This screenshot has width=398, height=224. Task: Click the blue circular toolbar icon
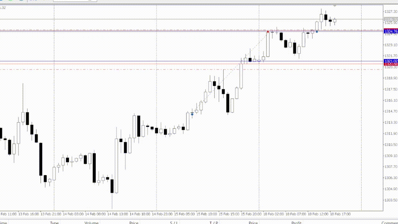click(21, 1)
